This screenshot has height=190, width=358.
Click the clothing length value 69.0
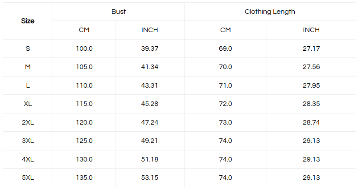226,49
